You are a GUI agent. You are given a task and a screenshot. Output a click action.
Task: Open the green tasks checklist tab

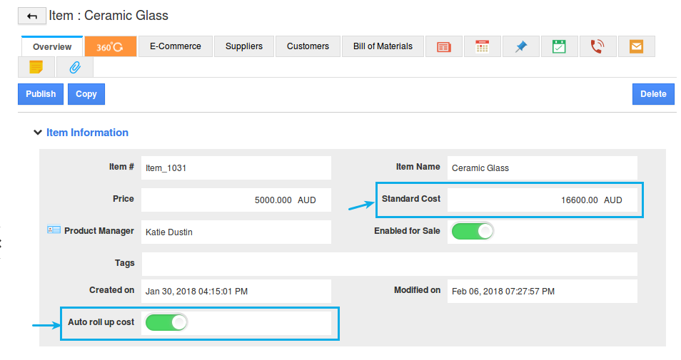[x=559, y=46]
